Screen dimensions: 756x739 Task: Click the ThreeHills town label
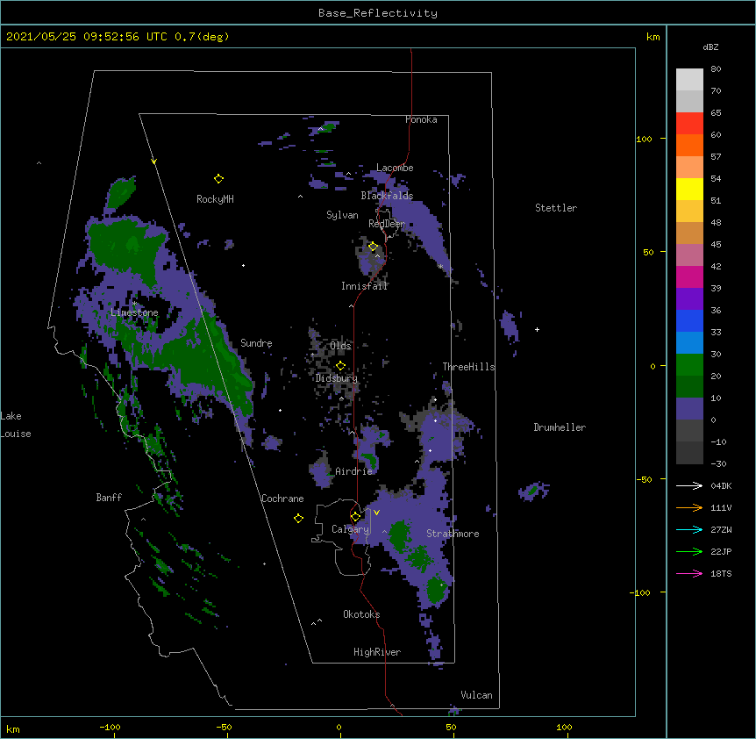pyautogui.click(x=468, y=367)
